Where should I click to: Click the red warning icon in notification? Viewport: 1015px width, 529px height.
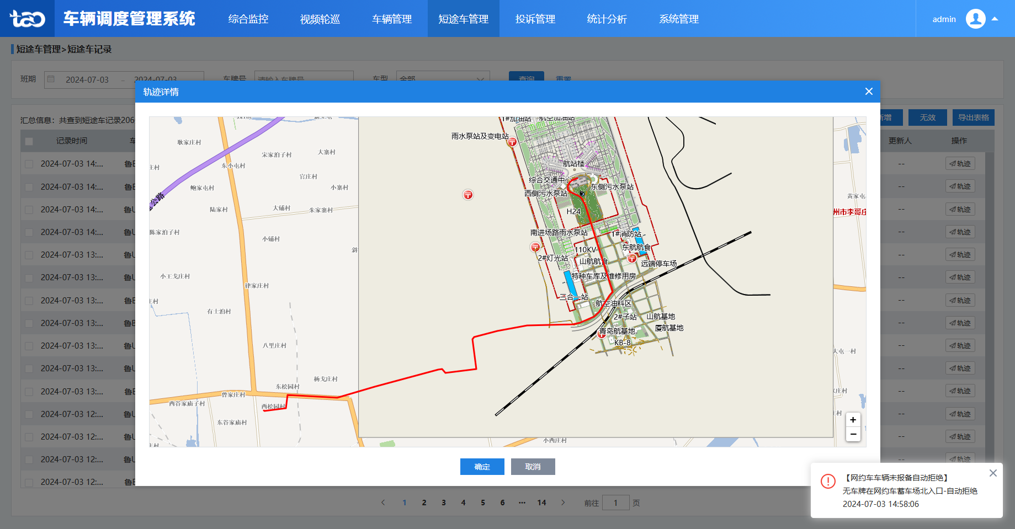pyautogui.click(x=828, y=481)
